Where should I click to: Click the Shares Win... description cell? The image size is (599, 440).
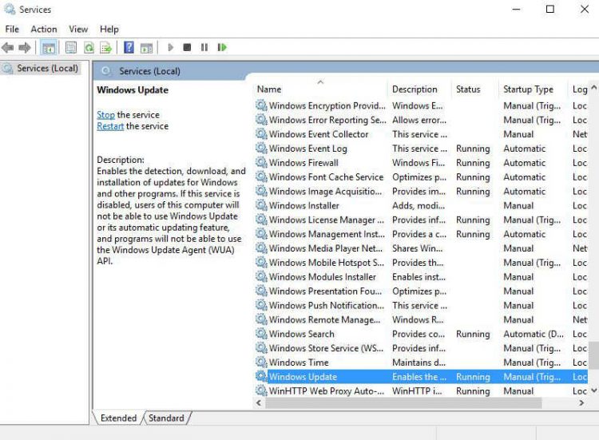pyautogui.click(x=418, y=248)
